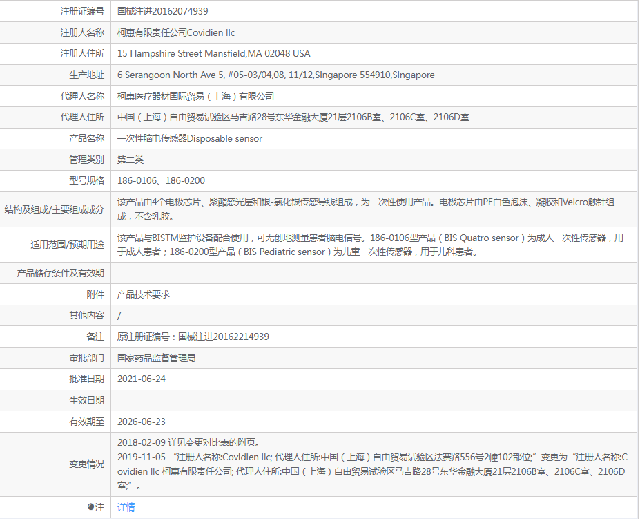Click the 结构及组成/主要组成成分 label
The width and height of the screenshot is (640, 519).
pyautogui.click(x=55, y=209)
